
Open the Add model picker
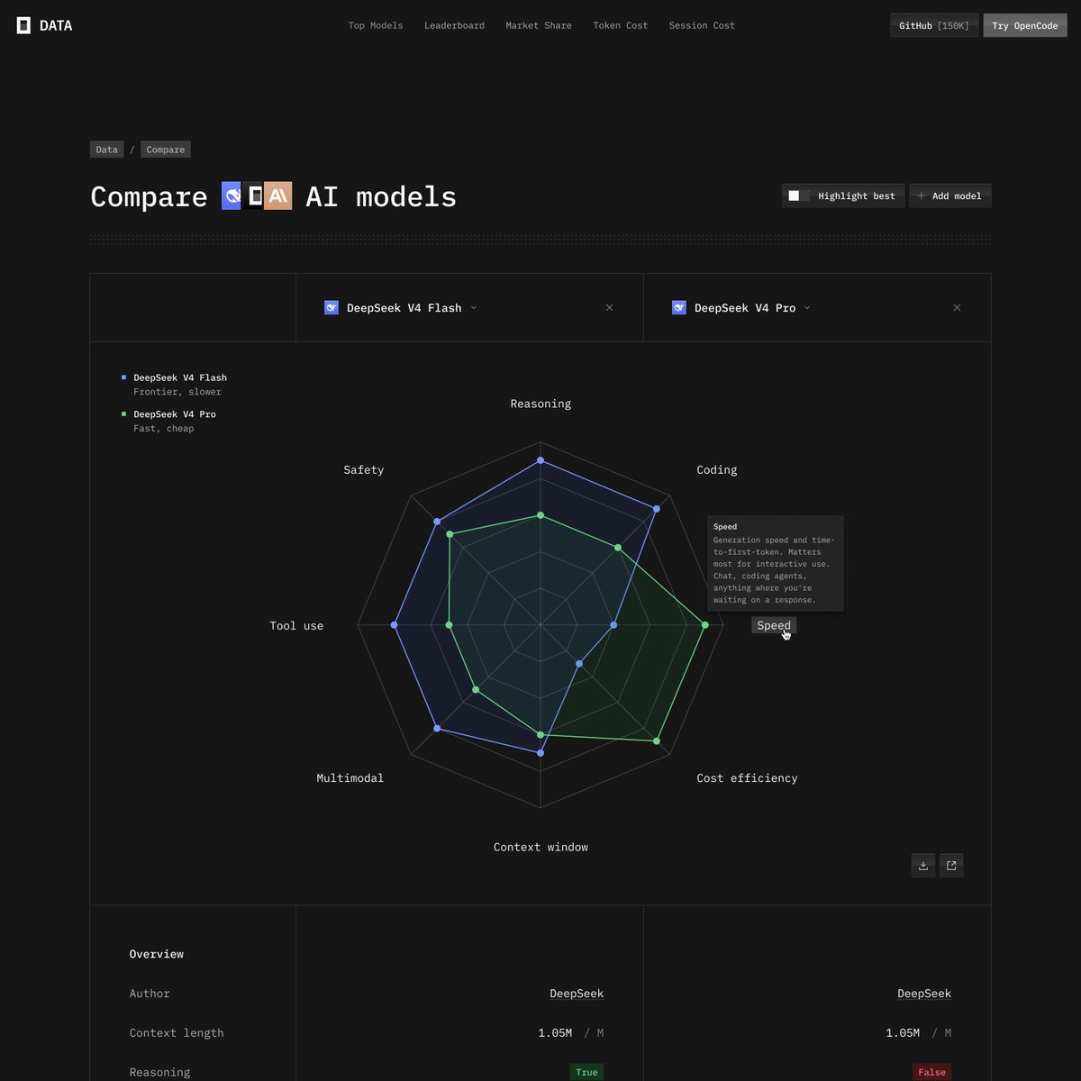[x=949, y=195]
